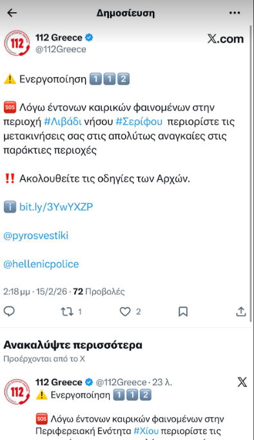
Task: Open the #Λιβάδι hashtag
Action: tap(63, 122)
